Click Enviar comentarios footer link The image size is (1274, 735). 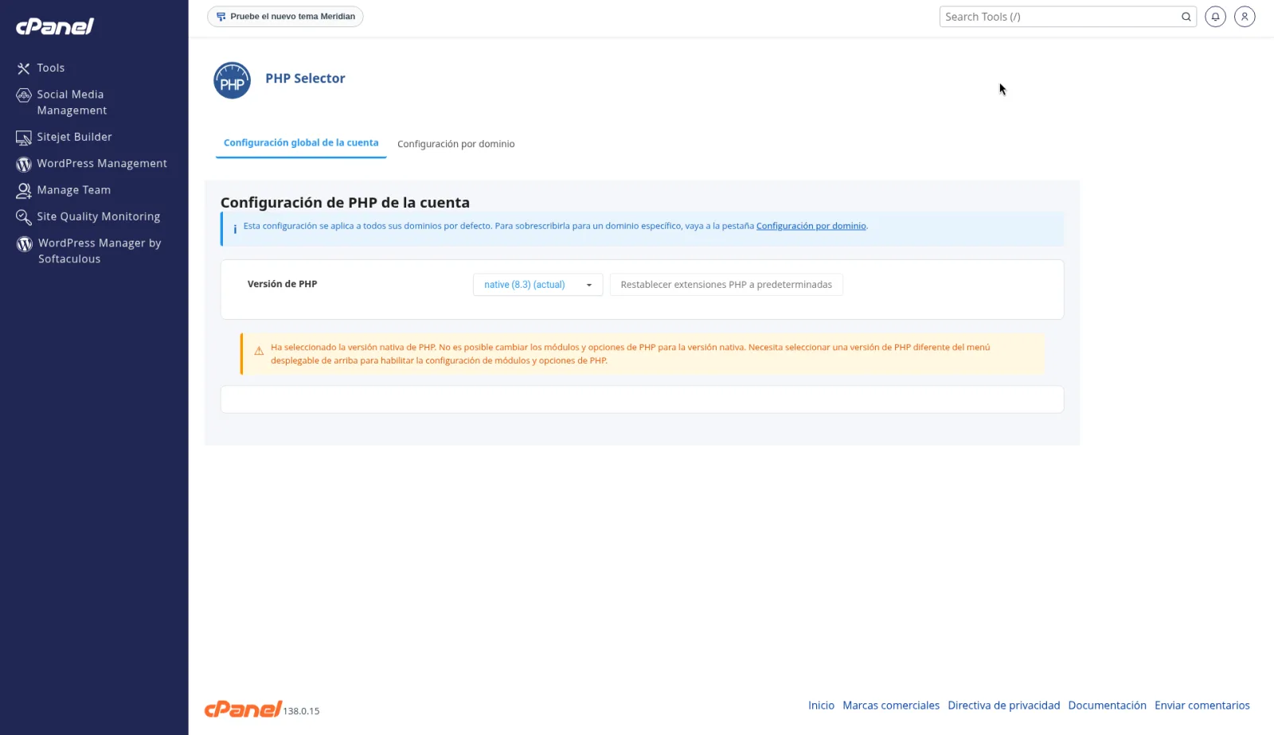point(1202,706)
